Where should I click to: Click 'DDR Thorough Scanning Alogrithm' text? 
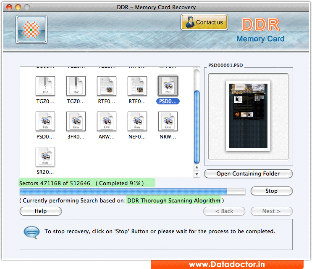[x=173, y=200]
